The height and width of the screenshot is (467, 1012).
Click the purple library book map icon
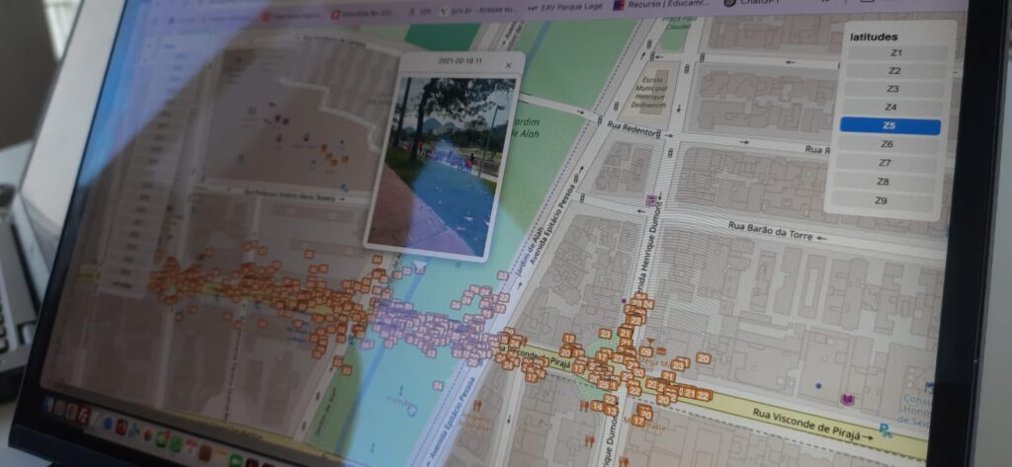(847, 400)
